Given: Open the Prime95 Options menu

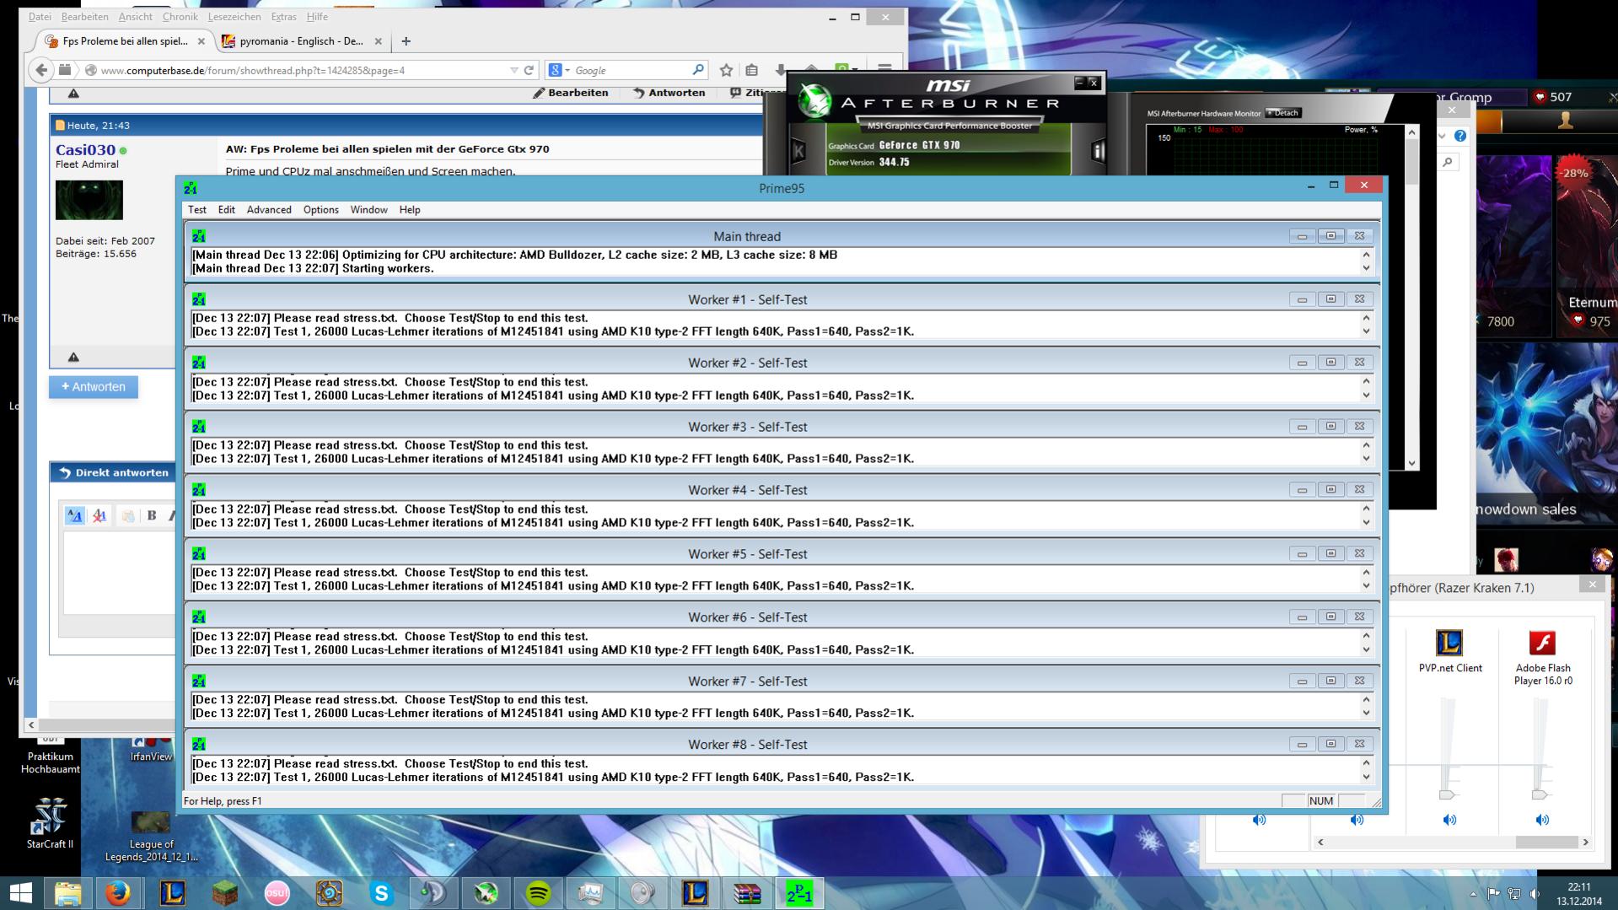Looking at the screenshot, I should [321, 209].
